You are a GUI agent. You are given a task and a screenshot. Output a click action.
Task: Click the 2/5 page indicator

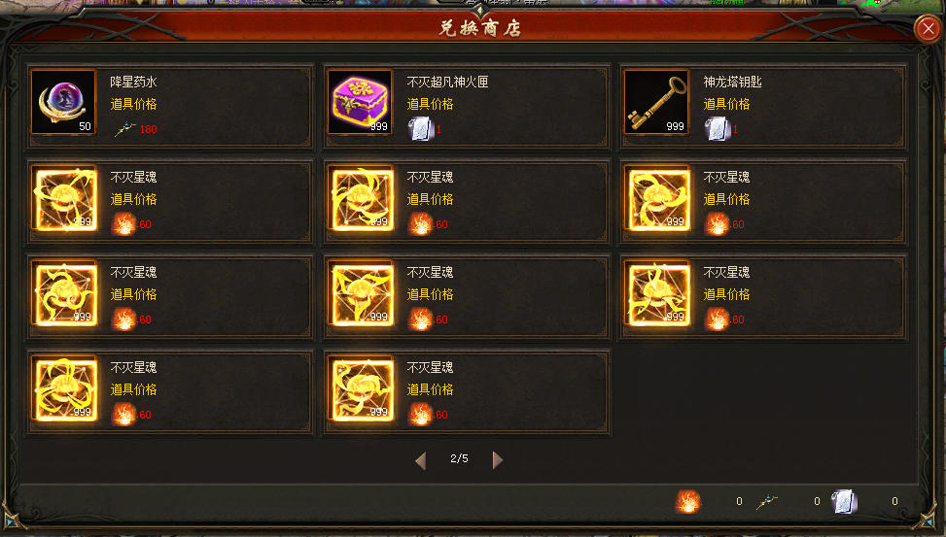[459, 458]
